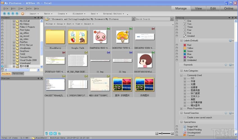Switch to the Favorites tab
The image size is (238, 140).
18,74
